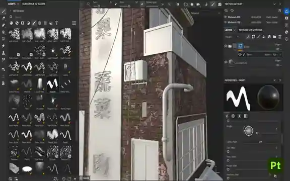Add a smart material layer

click(x=269, y=37)
